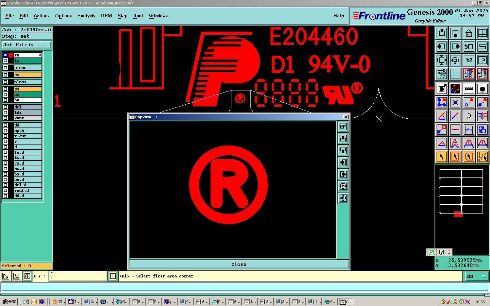Open the Help menu
490x306 pixels.
[x=339, y=16]
